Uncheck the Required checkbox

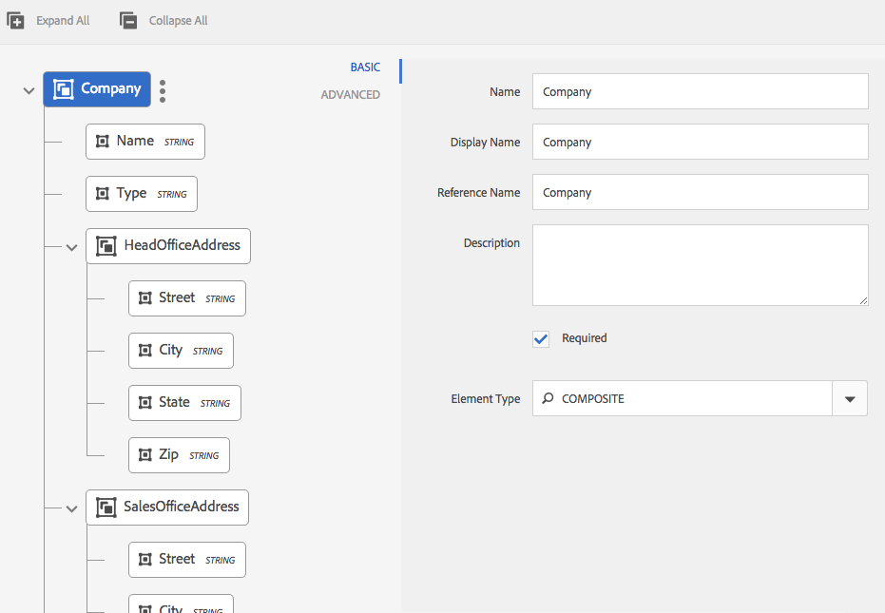[541, 338]
